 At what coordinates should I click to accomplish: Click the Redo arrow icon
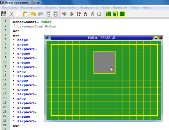tap(41, 14)
